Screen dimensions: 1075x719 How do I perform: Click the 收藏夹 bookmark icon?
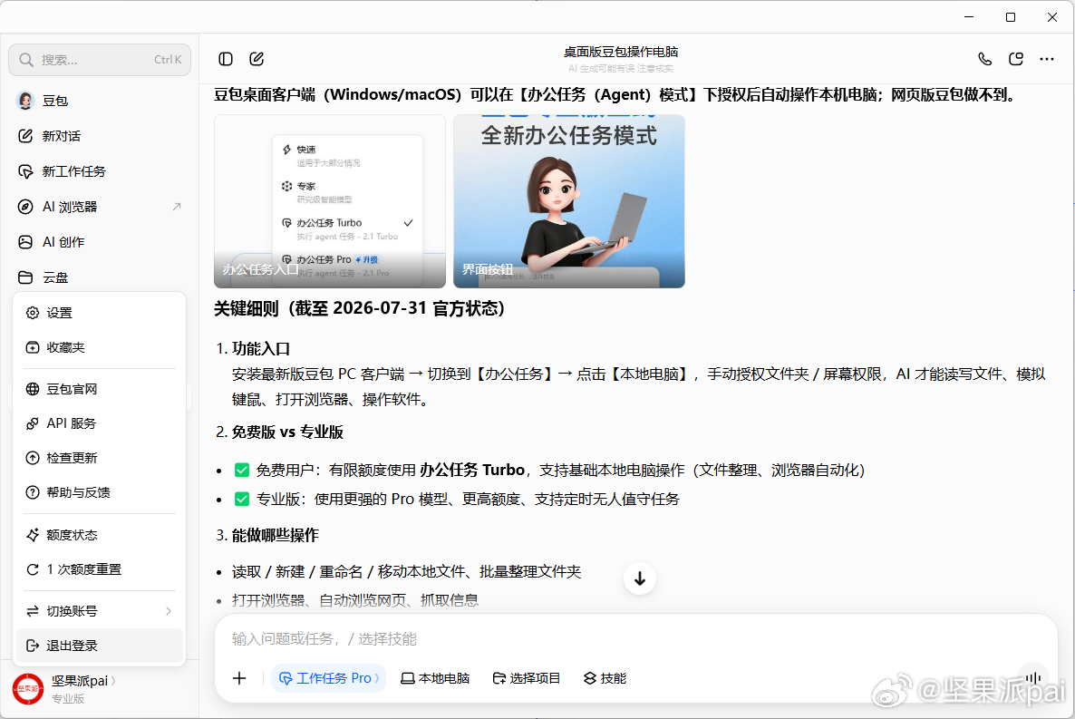point(33,347)
